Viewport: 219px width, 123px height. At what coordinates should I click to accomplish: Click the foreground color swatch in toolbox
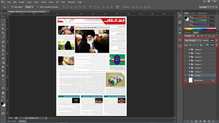(x=2, y=104)
